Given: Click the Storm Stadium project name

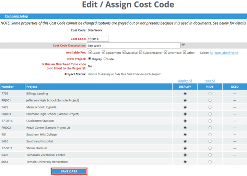Looking at the screenshot, I should click(37, 148).
